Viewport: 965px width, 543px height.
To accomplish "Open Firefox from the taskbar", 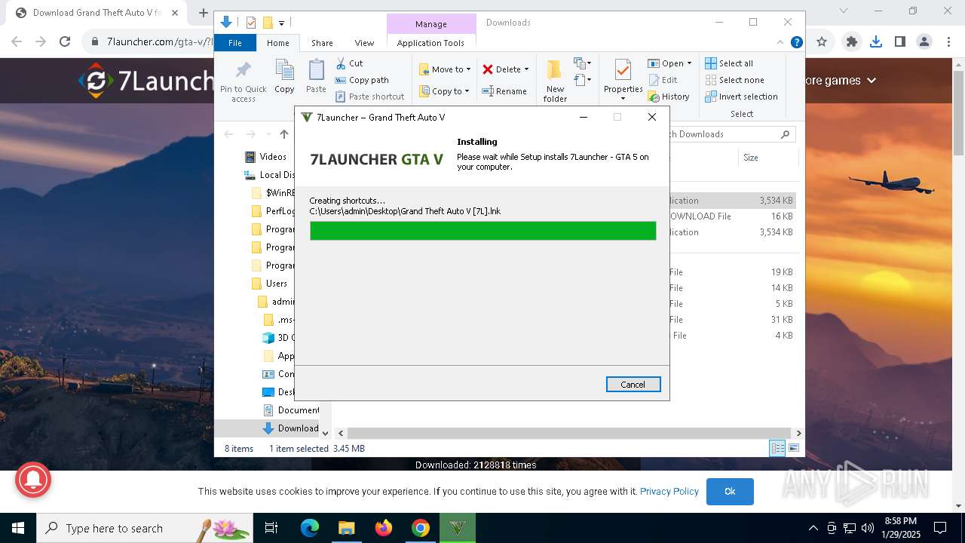I will click(384, 528).
